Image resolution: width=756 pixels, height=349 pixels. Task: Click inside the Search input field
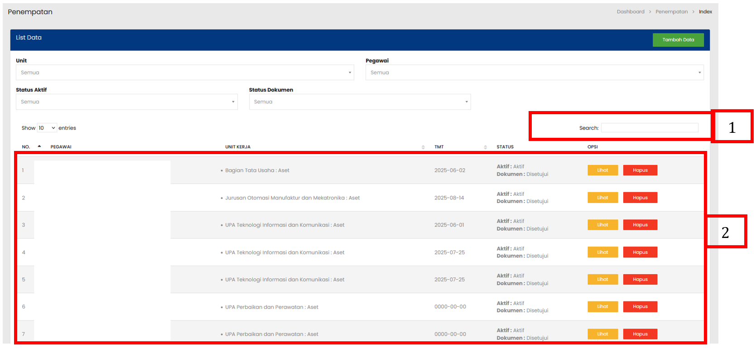pyautogui.click(x=649, y=128)
